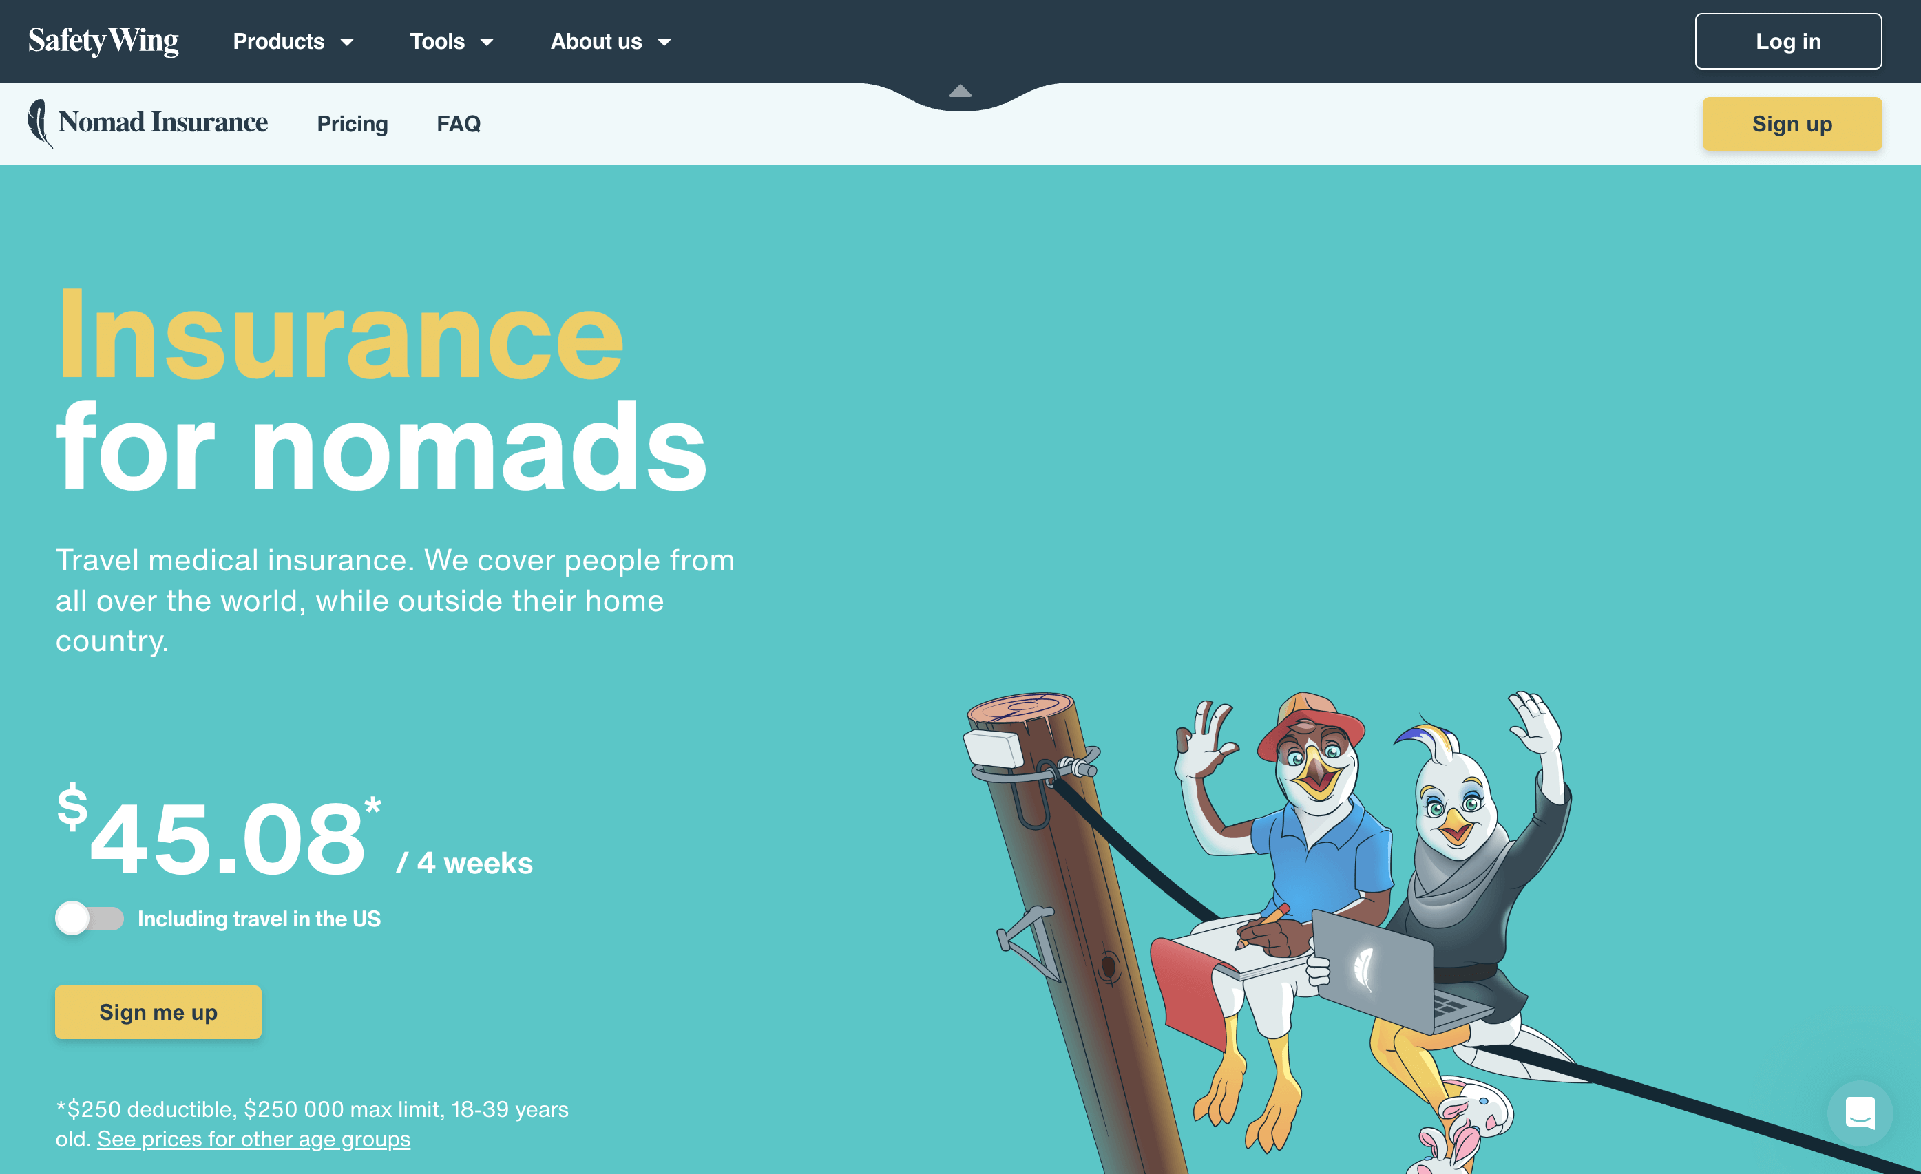This screenshot has height=1174, width=1921.
Task: Click the yellow Sign up button
Action: tap(1792, 124)
